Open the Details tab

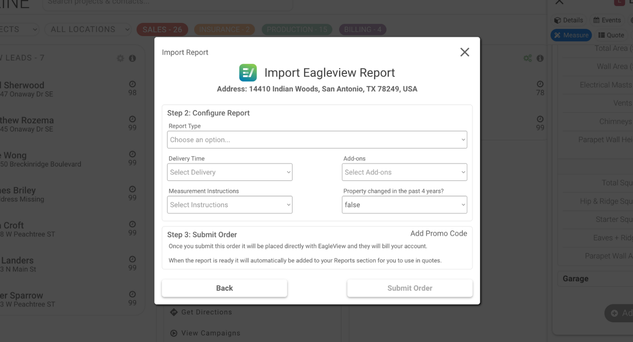568,20
